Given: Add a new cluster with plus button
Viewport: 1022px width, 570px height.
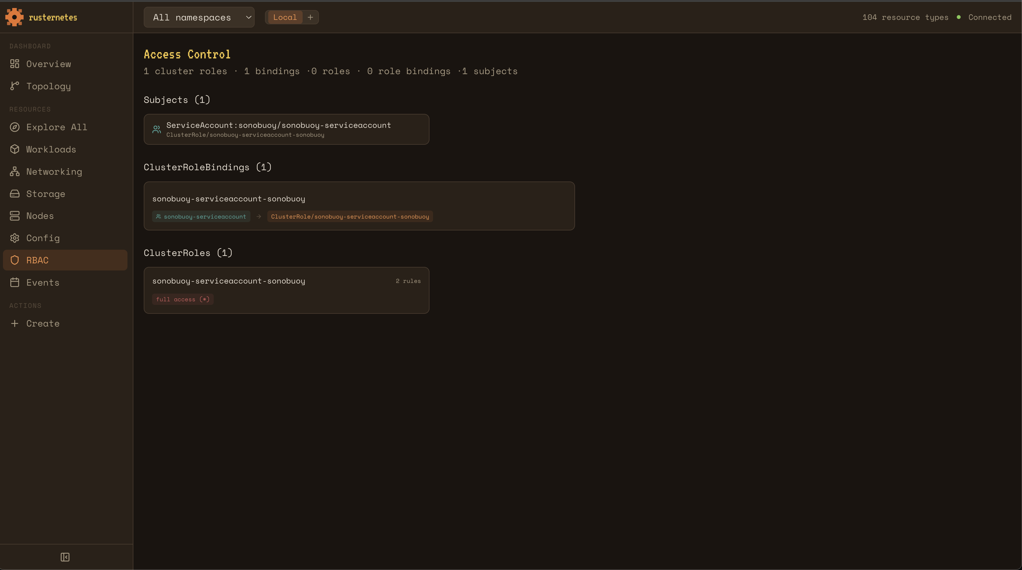Looking at the screenshot, I should [x=310, y=17].
